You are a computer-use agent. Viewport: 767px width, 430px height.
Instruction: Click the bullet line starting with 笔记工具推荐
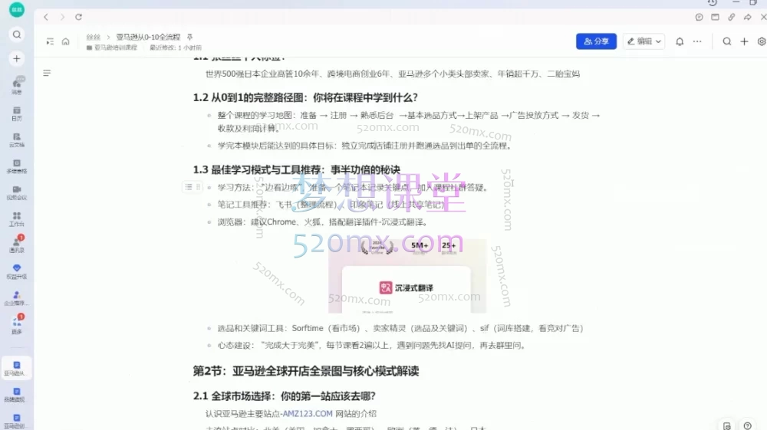point(331,205)
